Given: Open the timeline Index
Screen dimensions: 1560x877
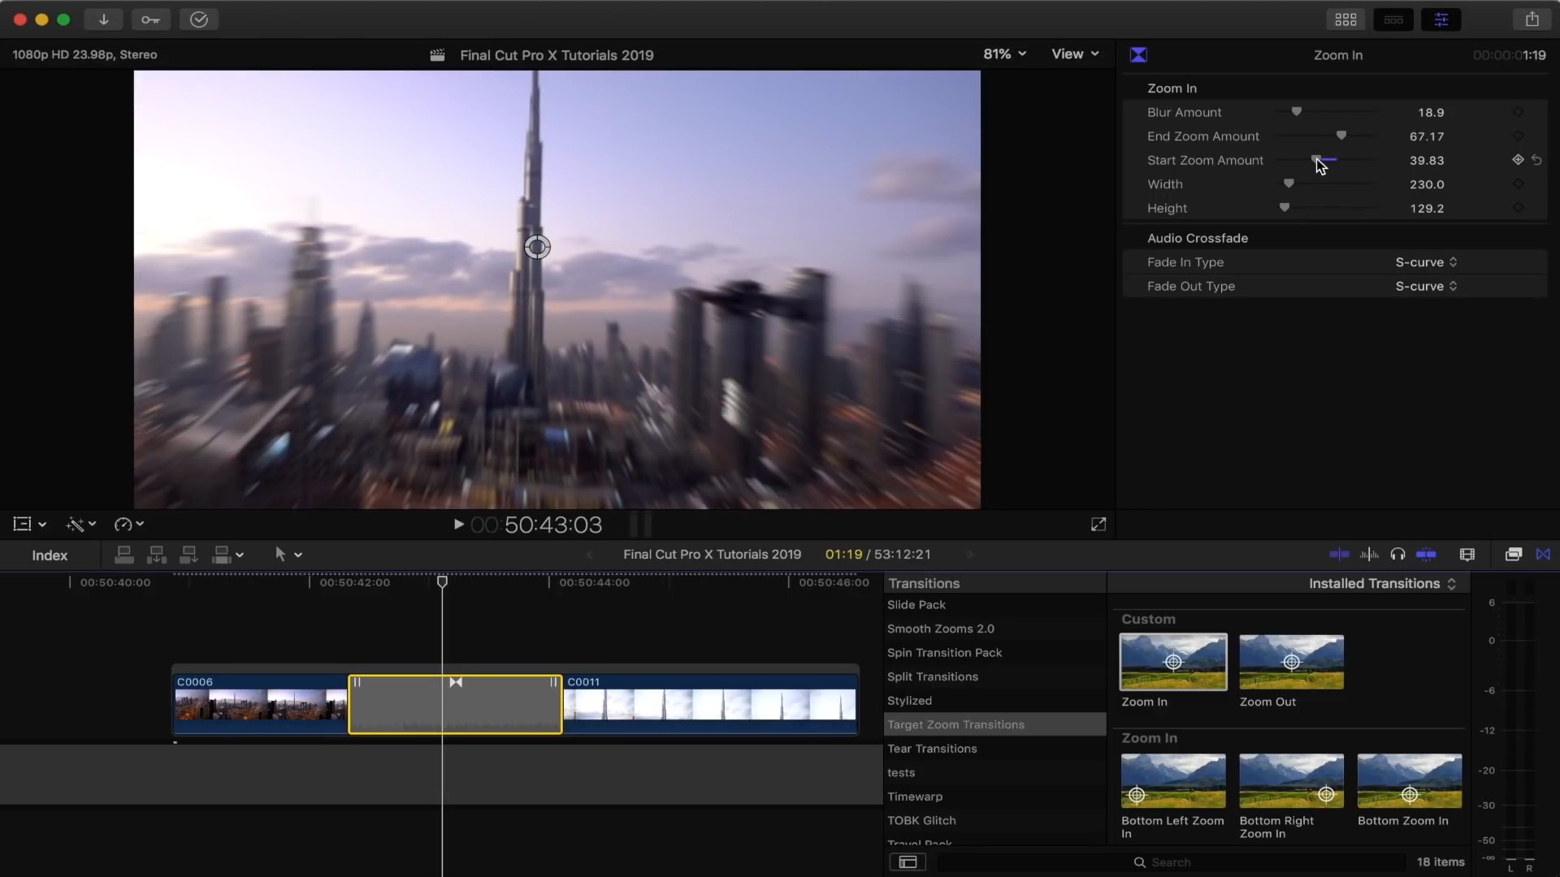Looking at the screenshot, I should click(50, 555).
